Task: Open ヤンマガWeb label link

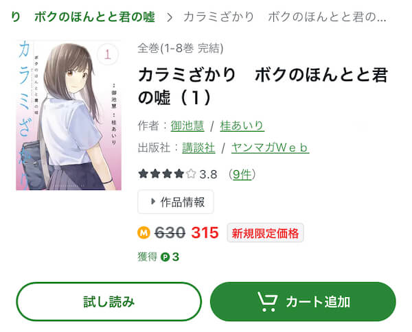Action: [270, 147]
